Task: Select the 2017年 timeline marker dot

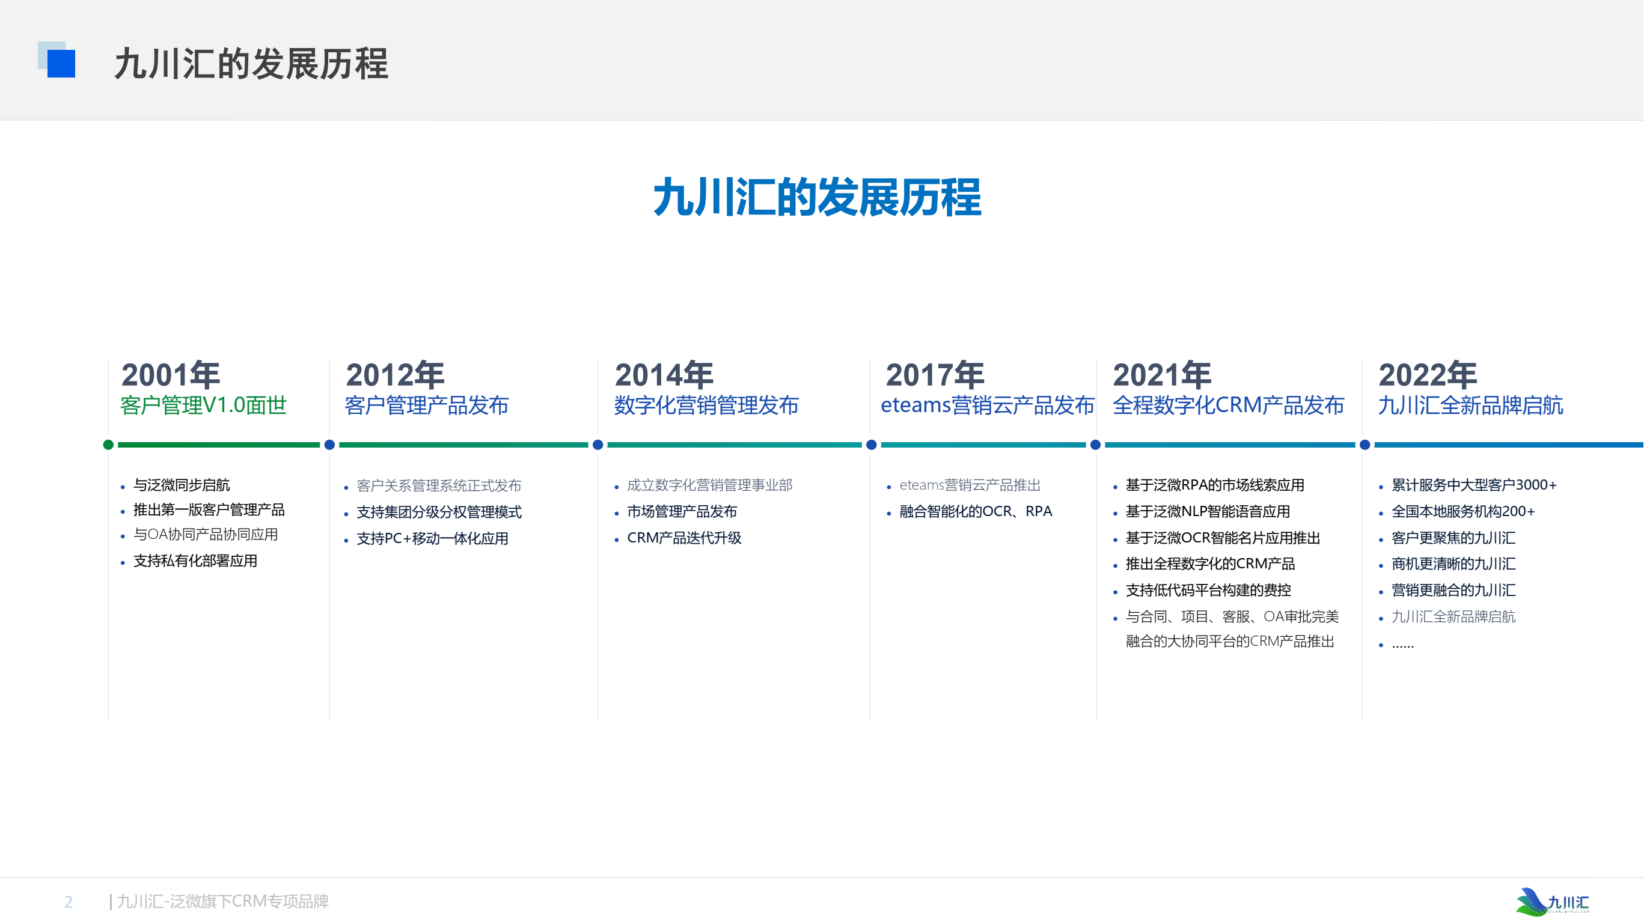Action: 871,445
